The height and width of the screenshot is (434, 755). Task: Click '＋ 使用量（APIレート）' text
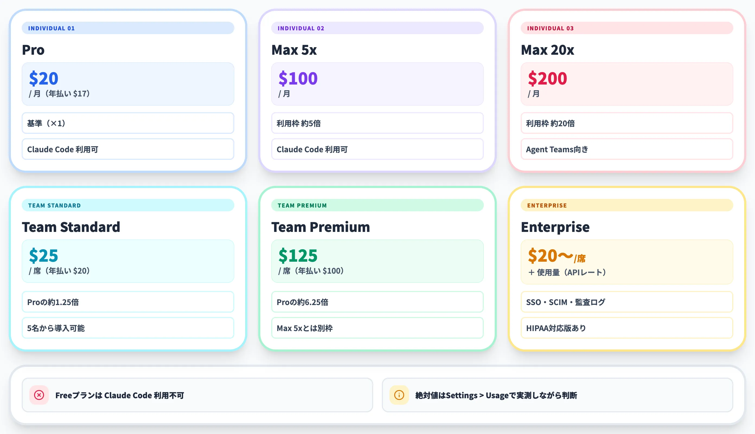[x=567, y=273]
